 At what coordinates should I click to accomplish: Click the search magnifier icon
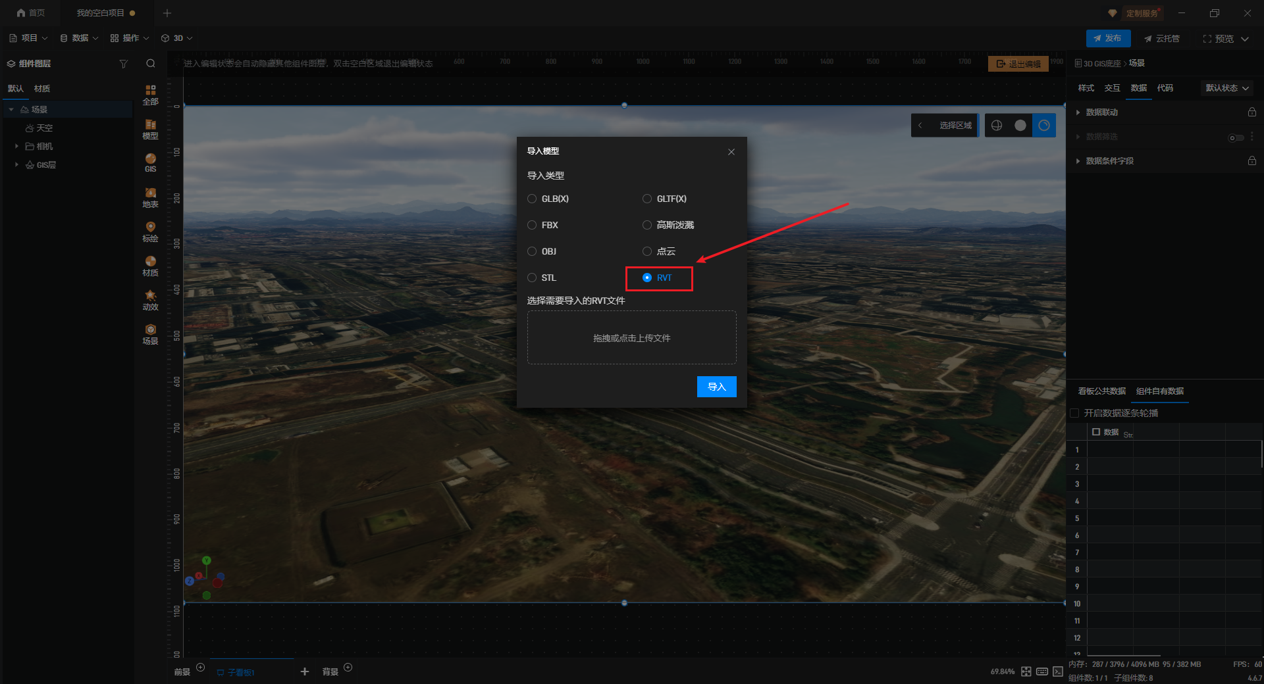(x=151, y=64)
